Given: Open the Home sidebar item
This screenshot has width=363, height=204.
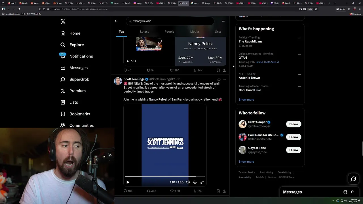Looking at the screenshot, I should pos(71,33).
